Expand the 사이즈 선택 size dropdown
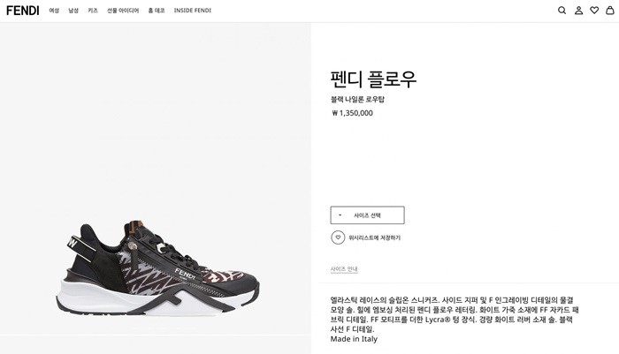This screenshot has height=354, width=619. (x=367, y=215)
